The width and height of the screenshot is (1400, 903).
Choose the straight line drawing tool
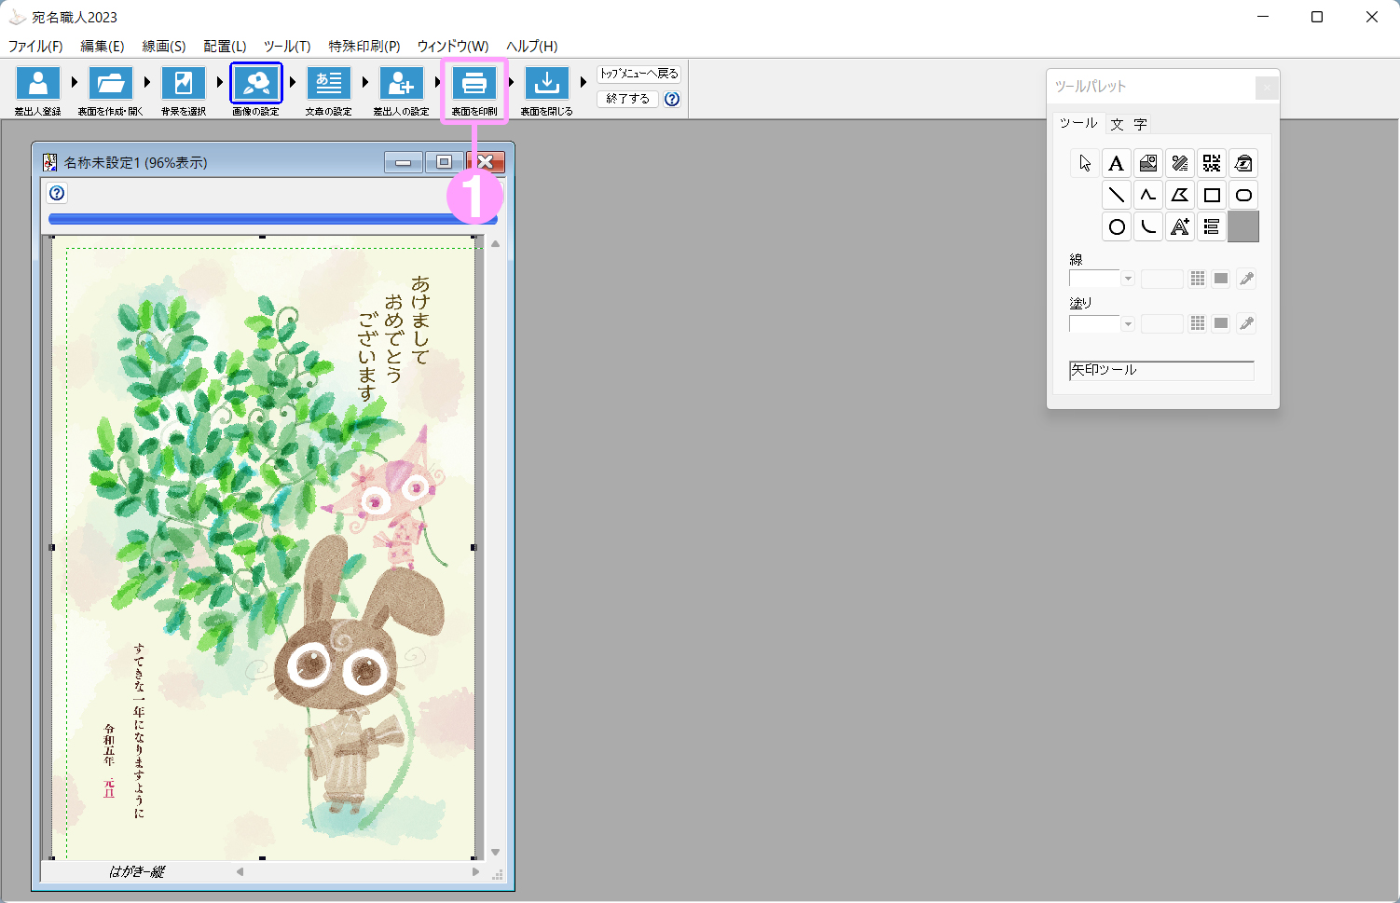pos(1116,196)
